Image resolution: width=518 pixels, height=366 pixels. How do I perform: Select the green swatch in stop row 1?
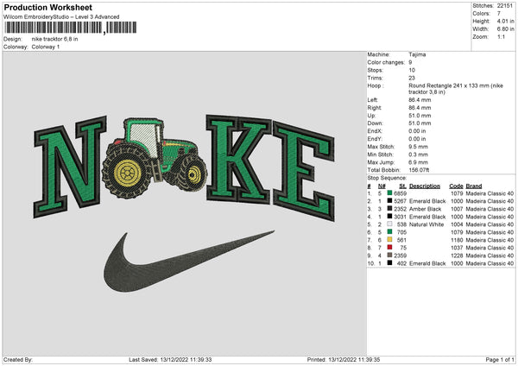tap(389, 193)
